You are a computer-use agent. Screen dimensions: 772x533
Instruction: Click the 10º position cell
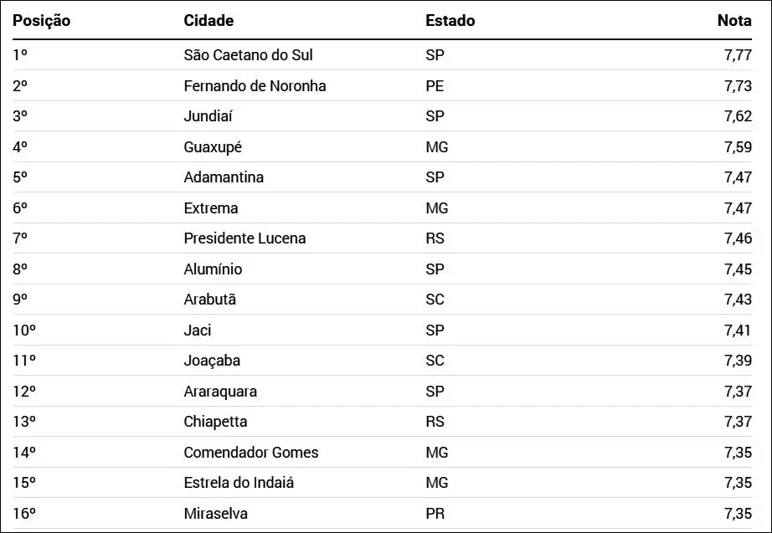(24, 331)
